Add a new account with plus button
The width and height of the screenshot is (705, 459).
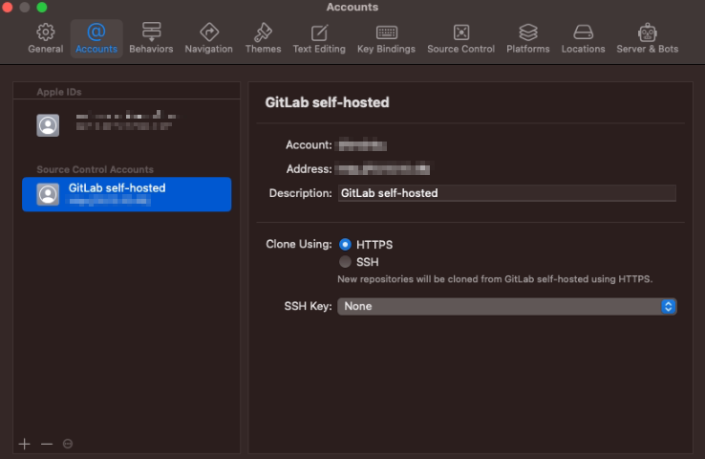point(24,444)
